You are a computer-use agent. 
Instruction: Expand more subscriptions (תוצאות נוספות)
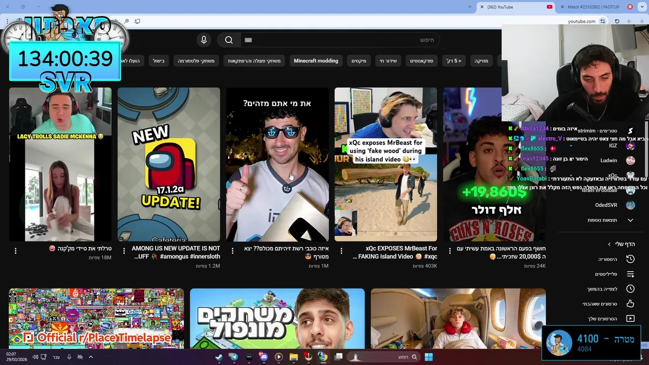[x=610, y=220]
